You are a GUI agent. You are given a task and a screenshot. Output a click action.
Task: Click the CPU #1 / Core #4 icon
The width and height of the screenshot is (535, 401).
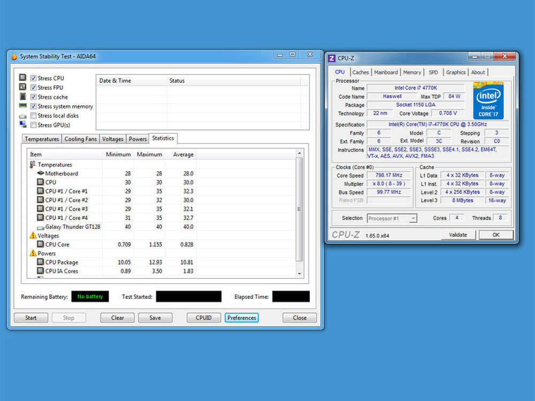click(40, 218)
